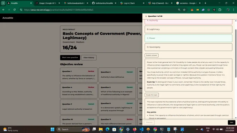Open the Question 5 card
The height and width of the screenshot is (133, 237).
click(117, 91)
